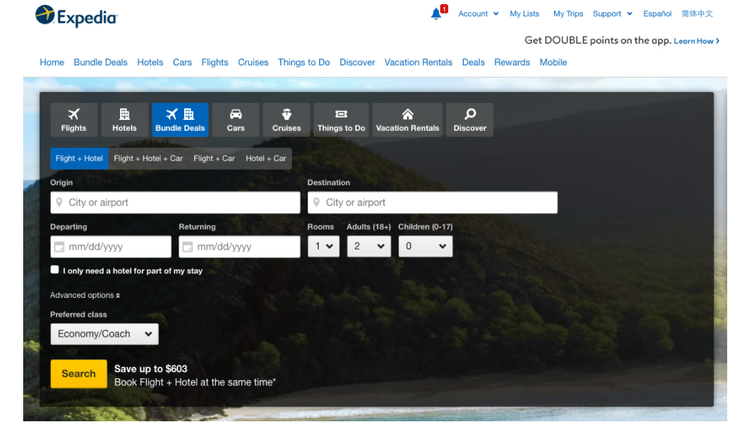Viewport: 734px width, 424px height.
Task: Open the Rooms dropdown
Action: [x=323, y=247]
